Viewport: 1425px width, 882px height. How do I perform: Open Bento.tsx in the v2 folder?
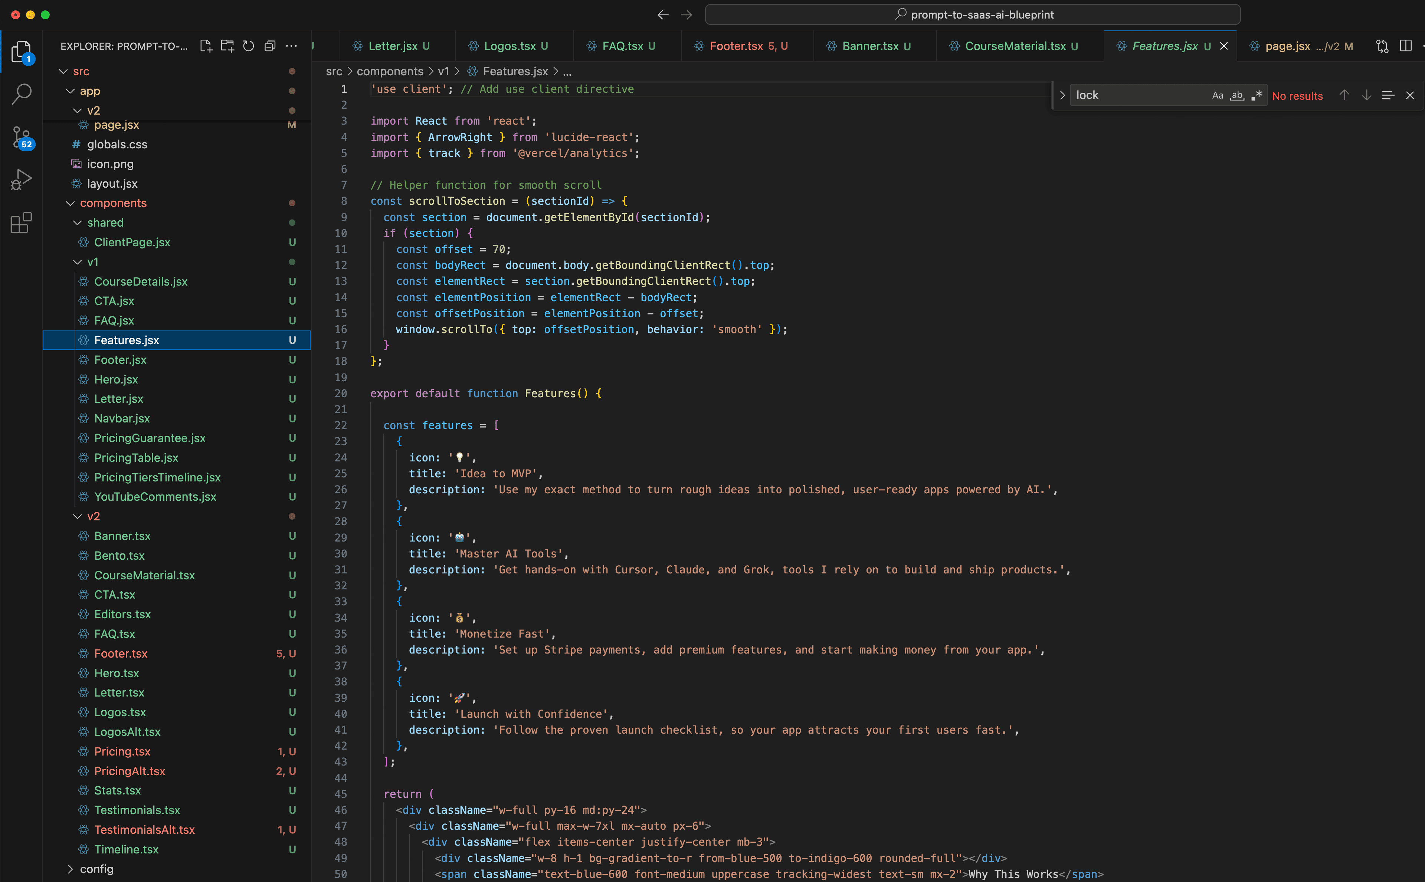click(x=176, y=555)
